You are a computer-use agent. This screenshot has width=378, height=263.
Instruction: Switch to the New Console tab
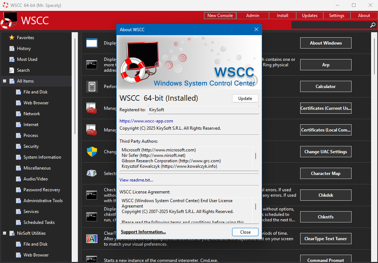[220, 16]
